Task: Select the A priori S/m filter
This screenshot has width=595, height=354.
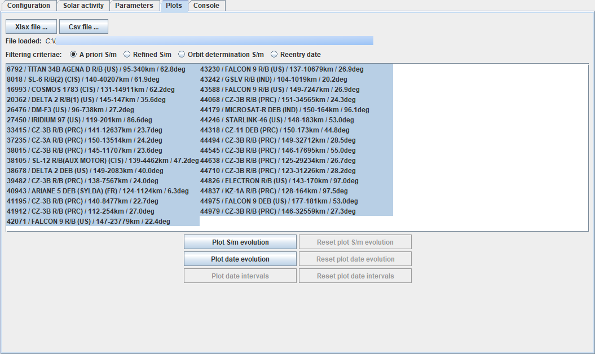Action: [x=73, y=55]
